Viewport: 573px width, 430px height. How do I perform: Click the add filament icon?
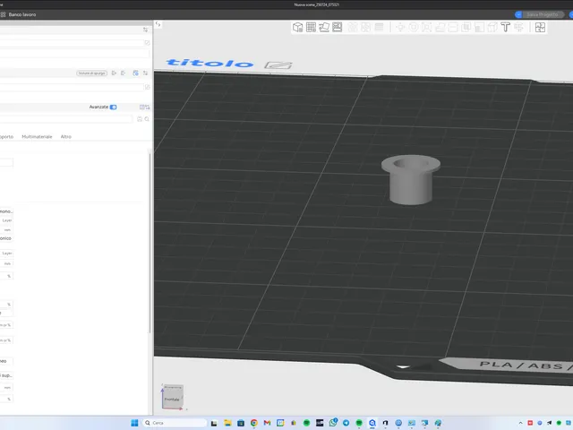point(114,73)
